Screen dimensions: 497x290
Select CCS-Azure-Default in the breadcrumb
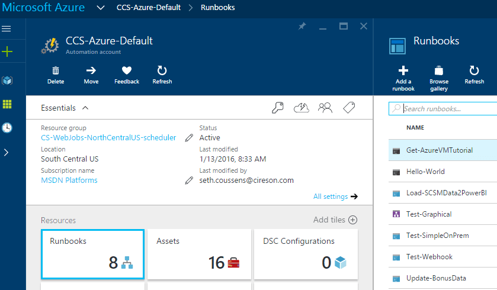coord(148,8)
